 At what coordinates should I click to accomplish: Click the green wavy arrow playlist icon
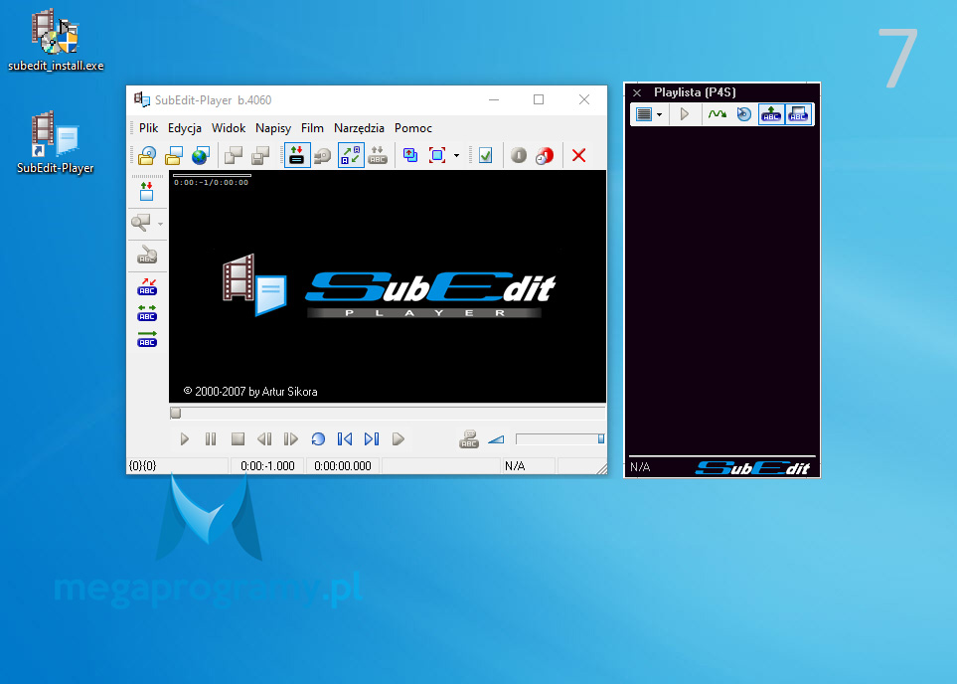[x=718, y=114]
